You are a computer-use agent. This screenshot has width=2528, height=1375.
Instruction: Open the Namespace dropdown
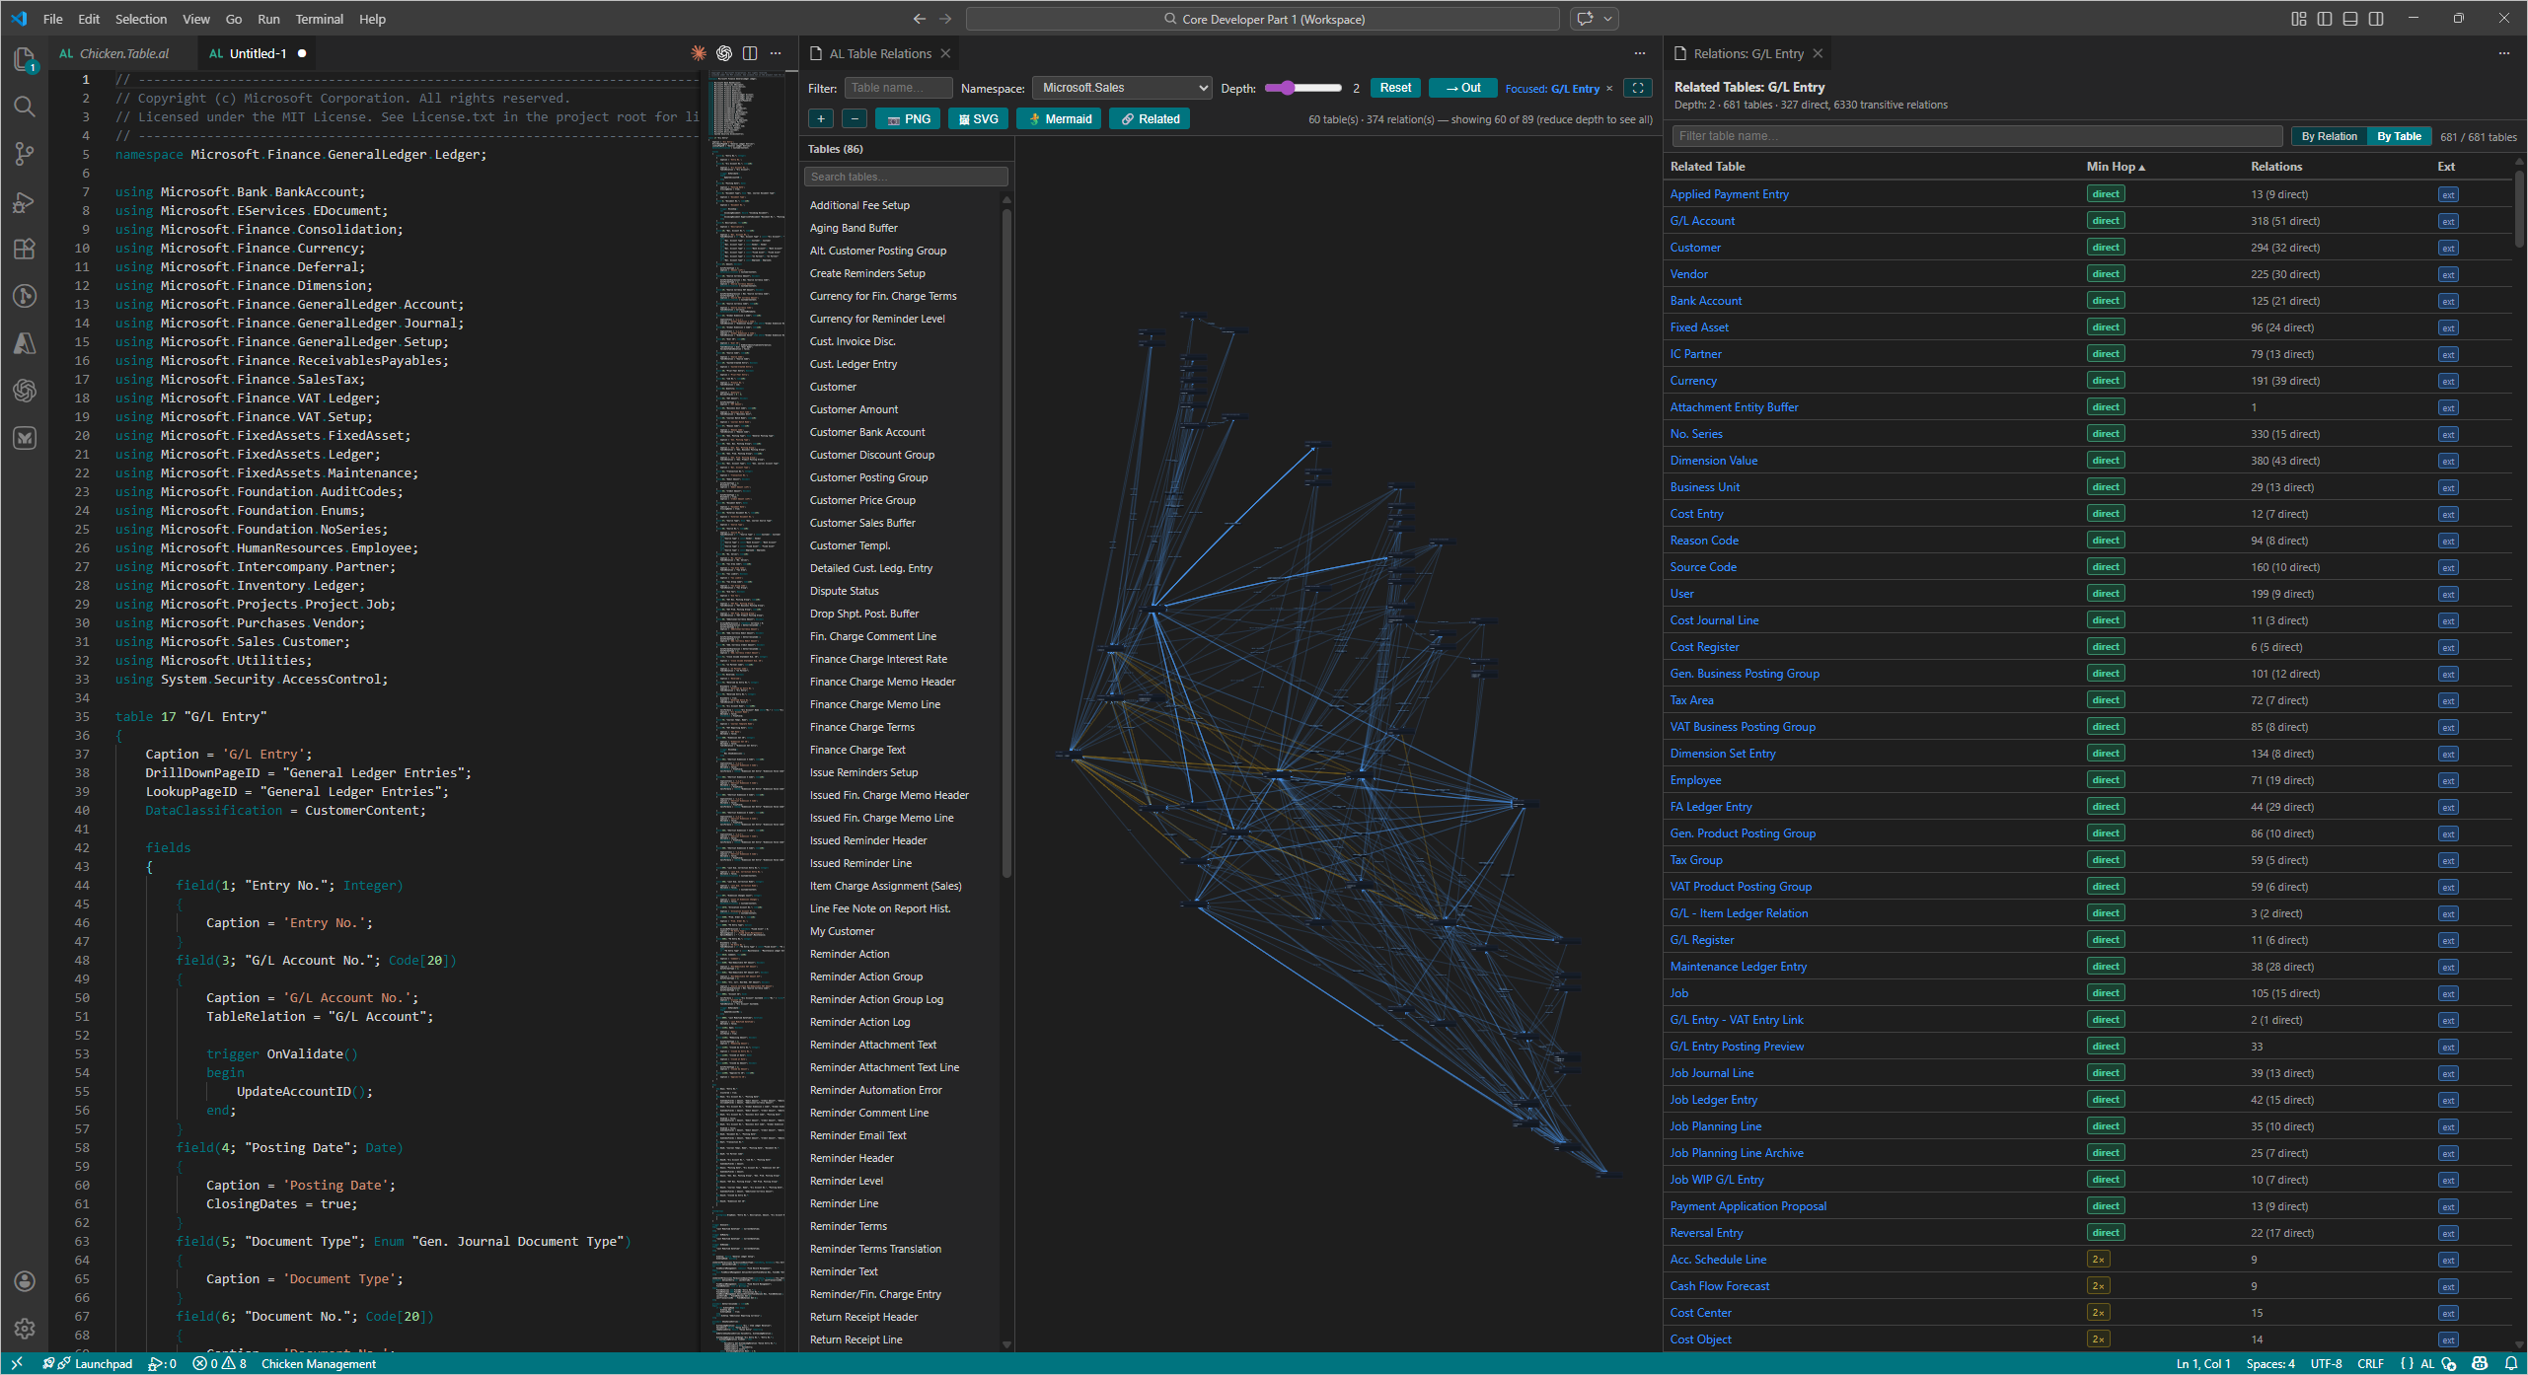[x=1122, y=88]
